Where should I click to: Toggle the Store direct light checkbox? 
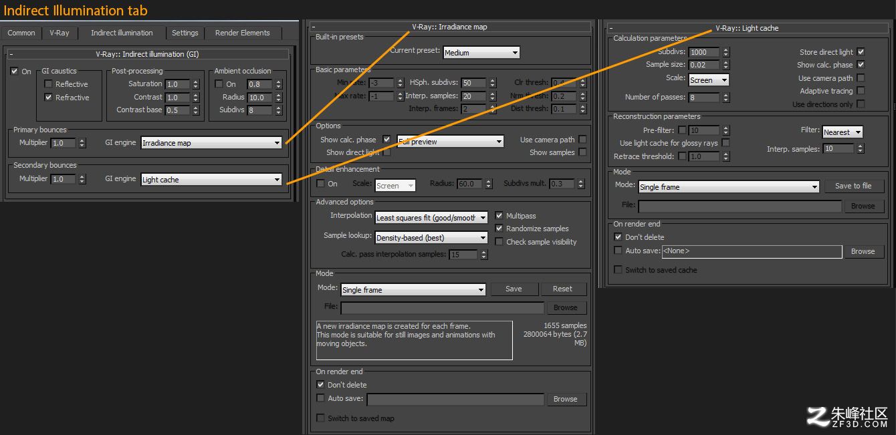point(861,52)
